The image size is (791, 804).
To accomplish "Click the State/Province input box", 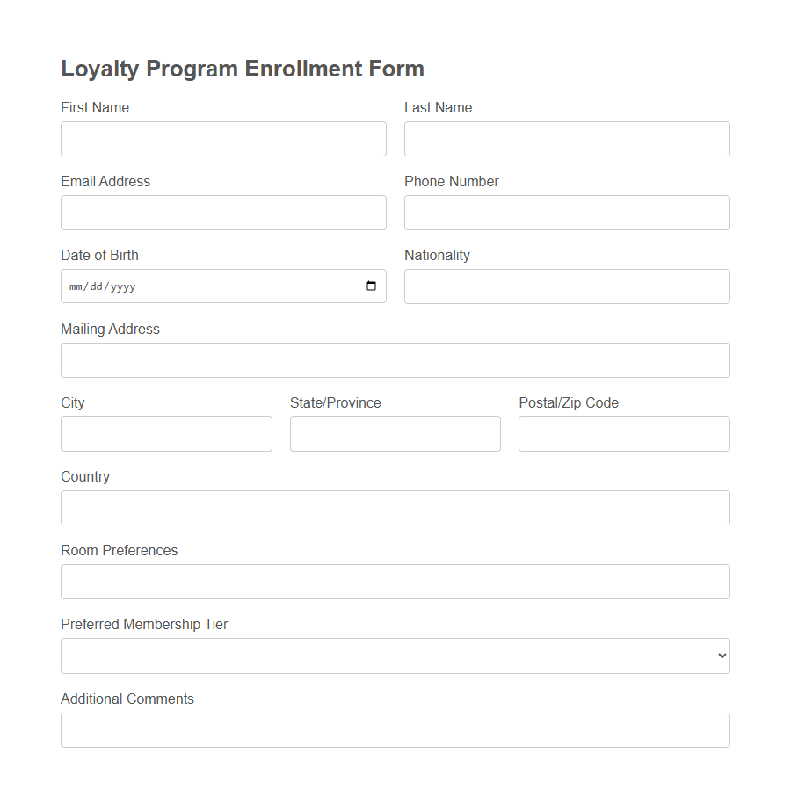I will [395, 434].
